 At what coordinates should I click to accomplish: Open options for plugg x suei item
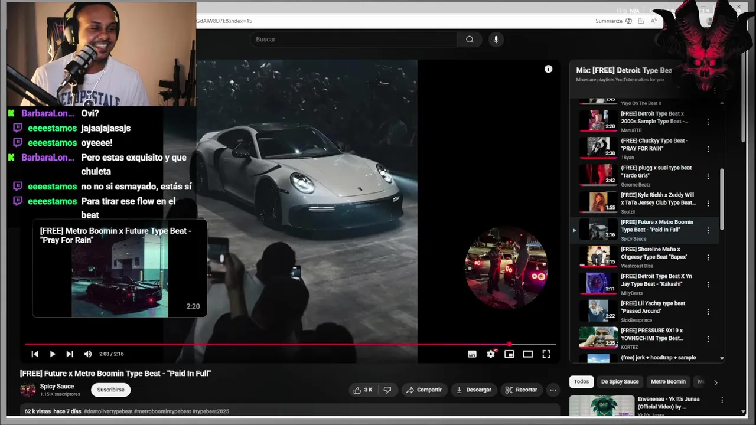pos(708,176)
